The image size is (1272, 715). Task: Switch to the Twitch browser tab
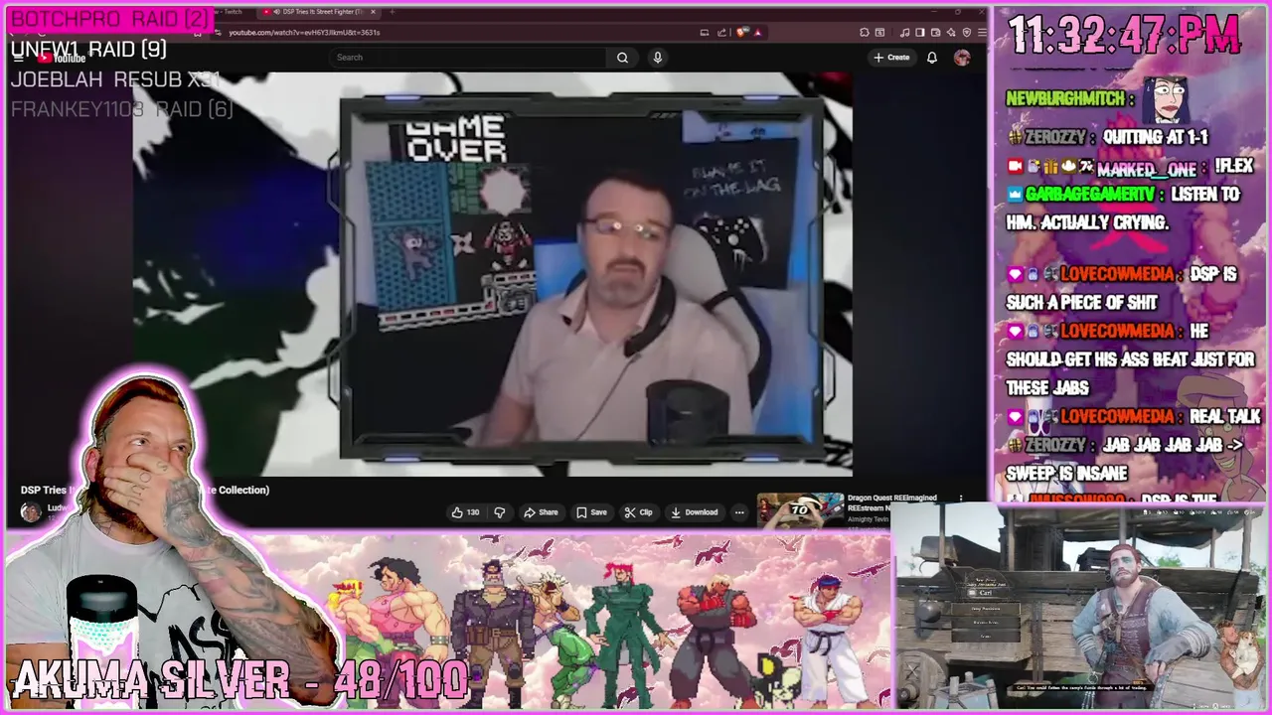pyautogui.click(x=230, y=12)
